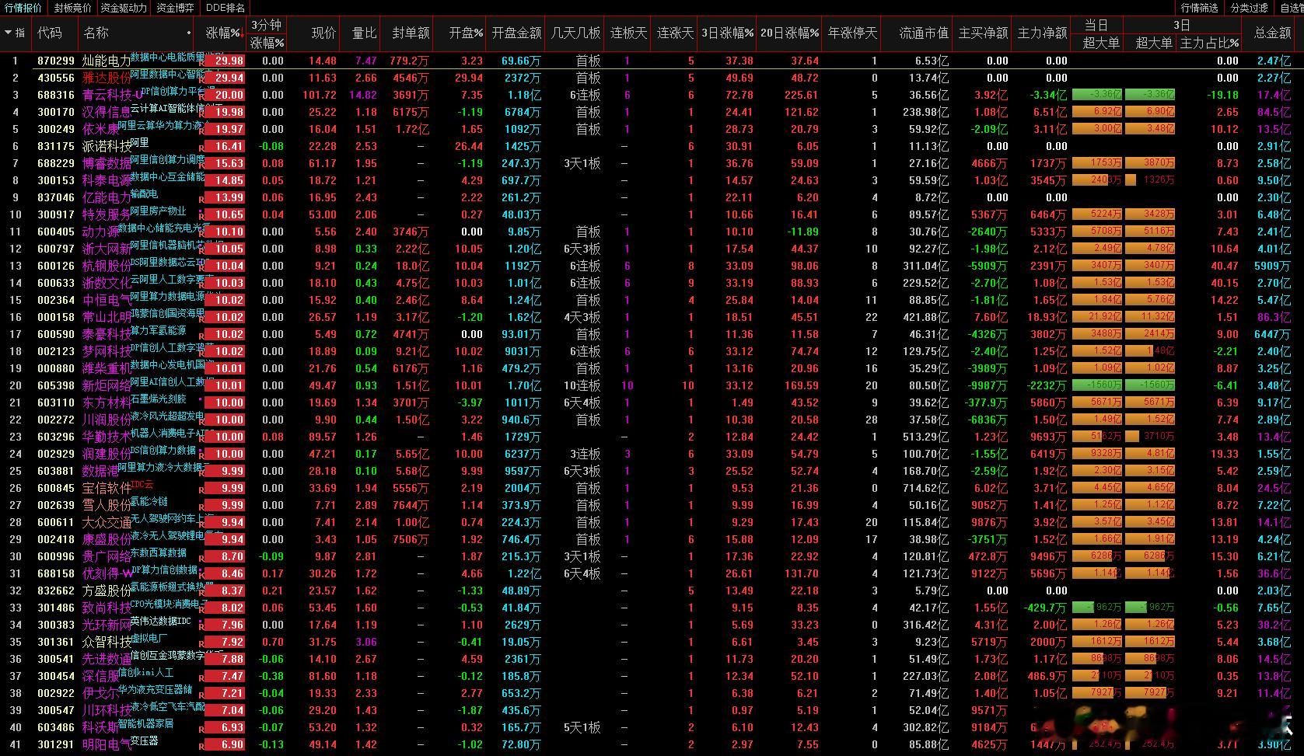Select stock code 600797
Viewport: 1304px width, 756px height.
[56, 249]
